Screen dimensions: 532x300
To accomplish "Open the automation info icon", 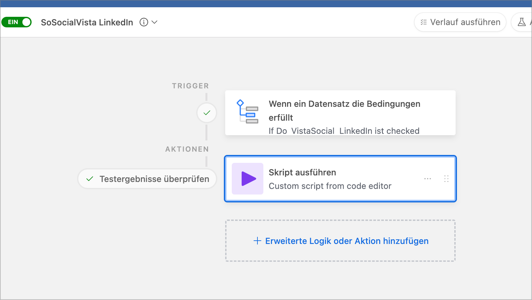I will tap(144, 22).
